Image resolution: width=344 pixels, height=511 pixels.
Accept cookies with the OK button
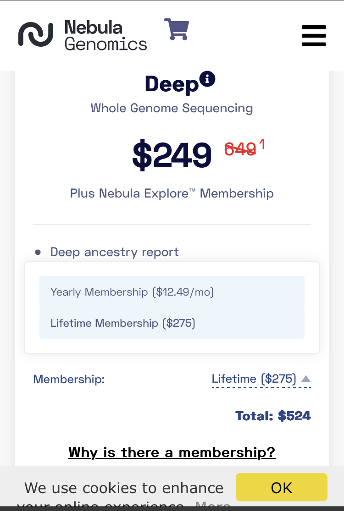point(282,487)
